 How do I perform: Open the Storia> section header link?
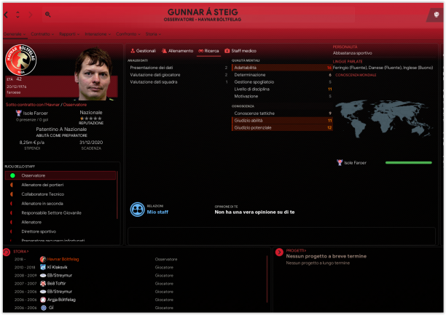(x=20, y=252)
